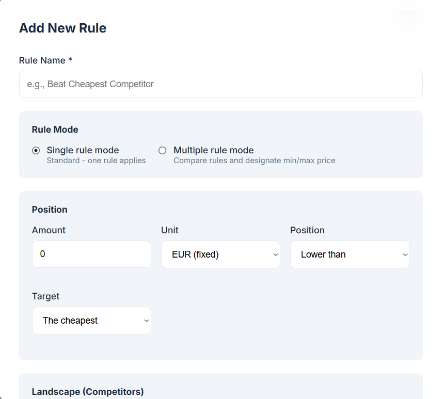Image resolution: width=444 pixels, height=399 pixels.
Task: Click the Amount field label
Action: tap(49, 230)
